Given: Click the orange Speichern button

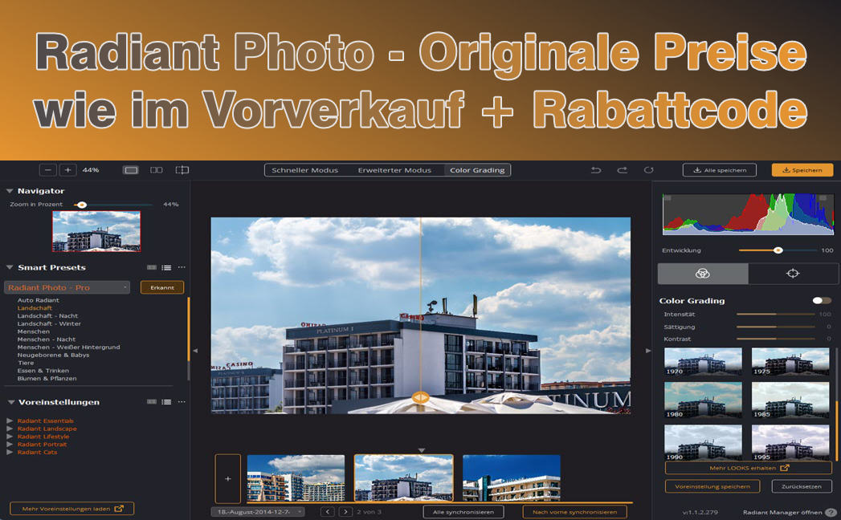Looking at the screenshot, I should click(x=802, y=170).
